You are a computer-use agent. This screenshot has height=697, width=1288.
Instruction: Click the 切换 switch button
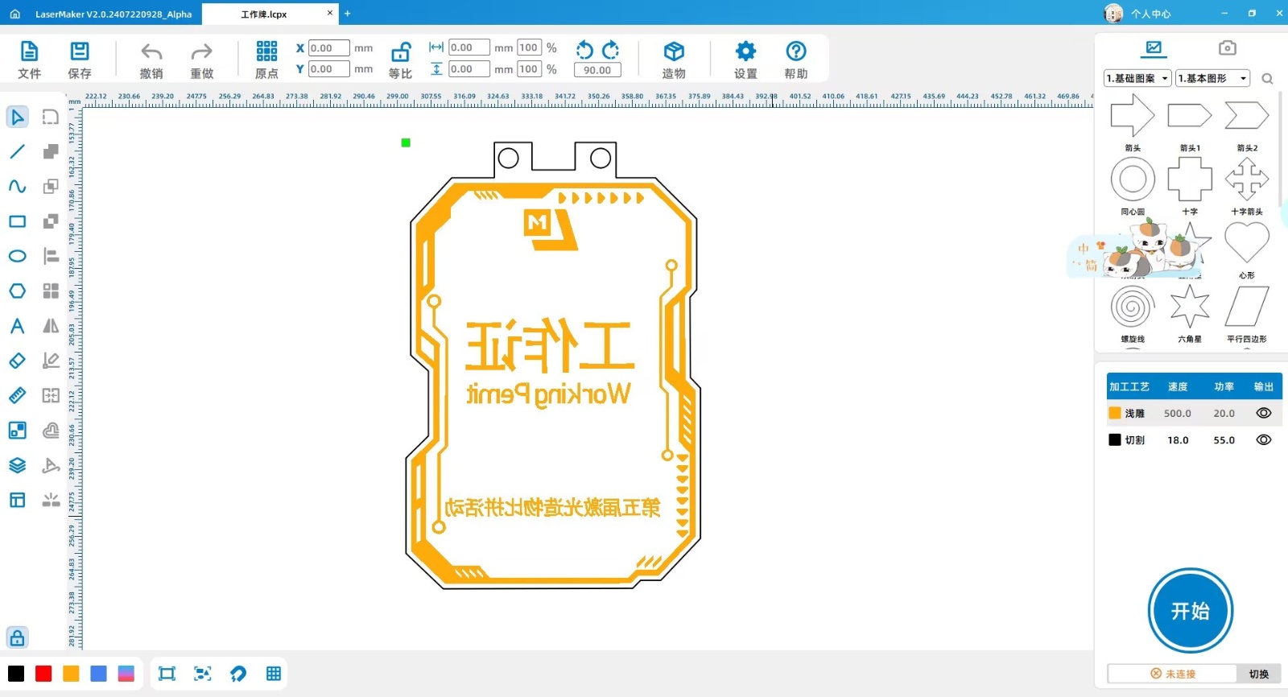[x=1259, y=674]
